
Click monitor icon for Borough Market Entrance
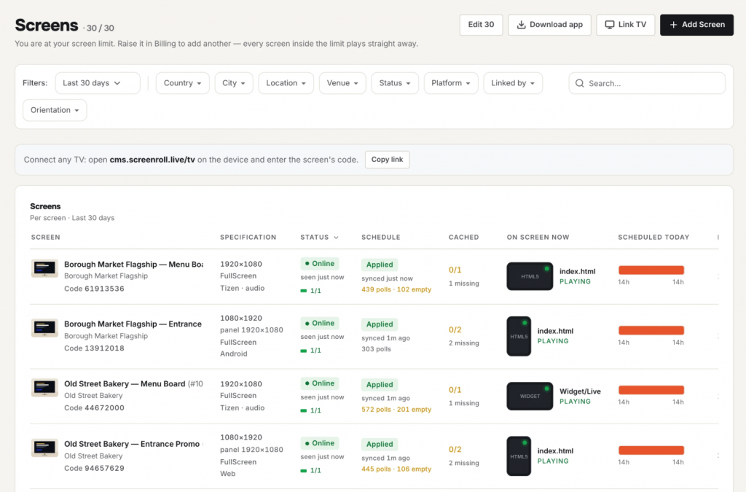coord(44,328)
